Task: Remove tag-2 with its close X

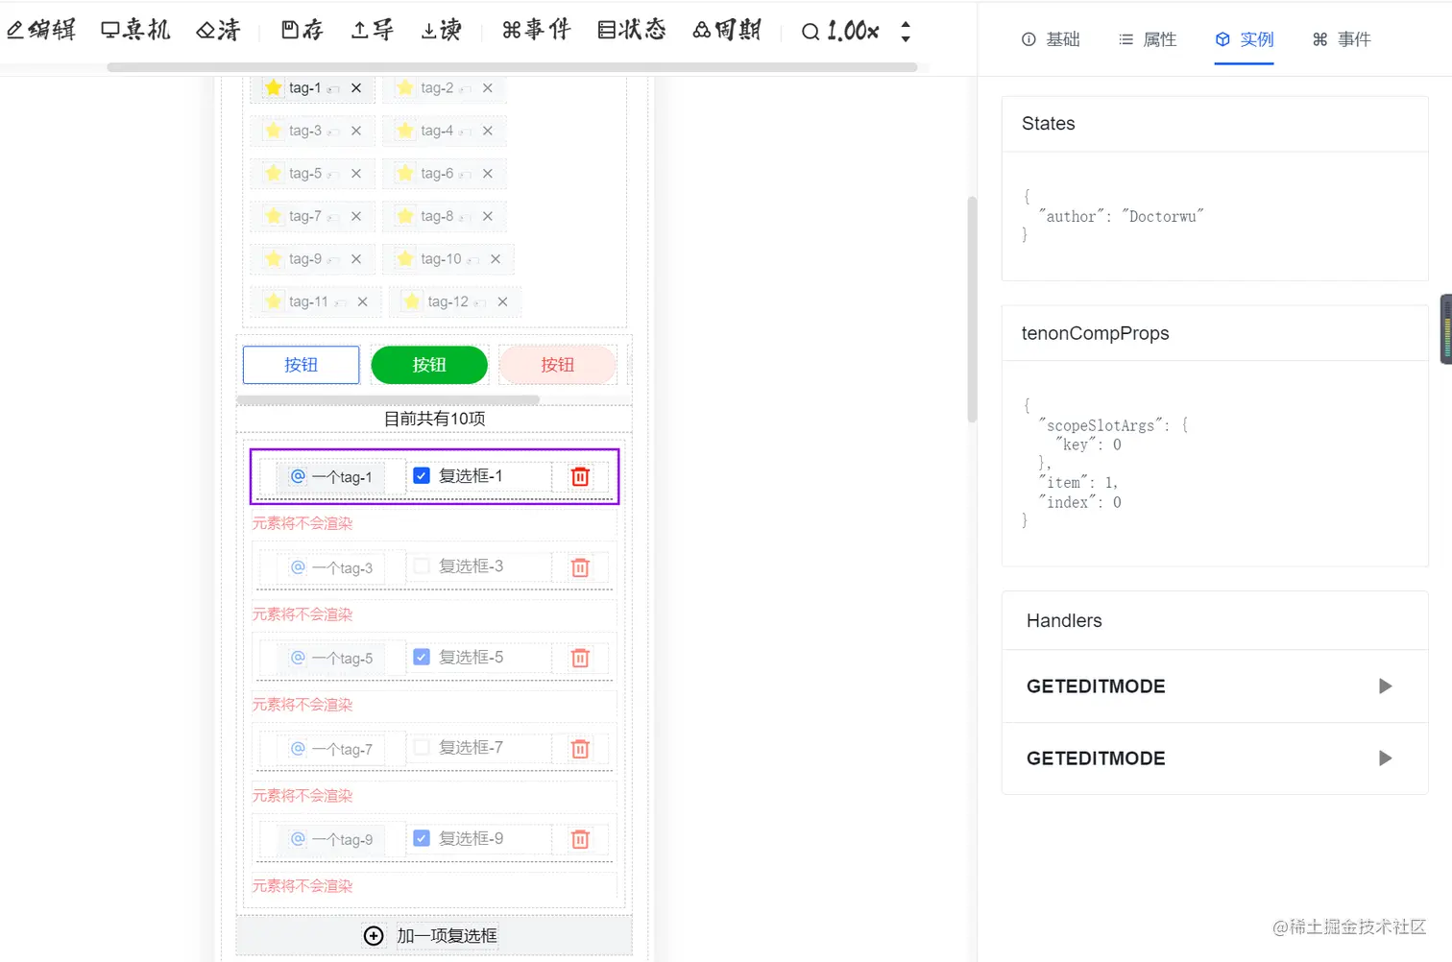Action: (488, 87)
